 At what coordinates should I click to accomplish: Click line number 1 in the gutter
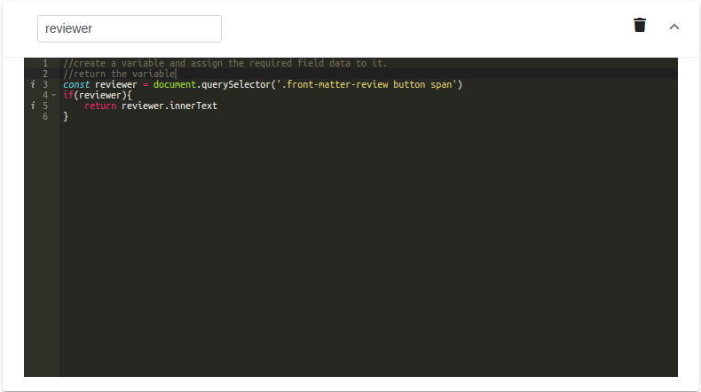click(x=44, y=64)
